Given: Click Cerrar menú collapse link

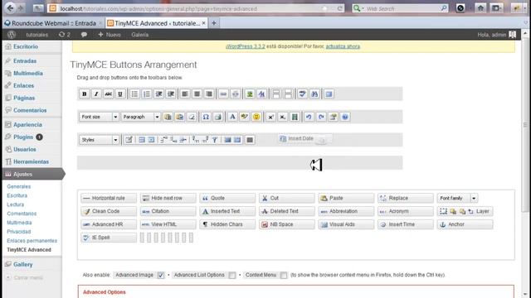Looking at the screenshot, I should 28,278.
